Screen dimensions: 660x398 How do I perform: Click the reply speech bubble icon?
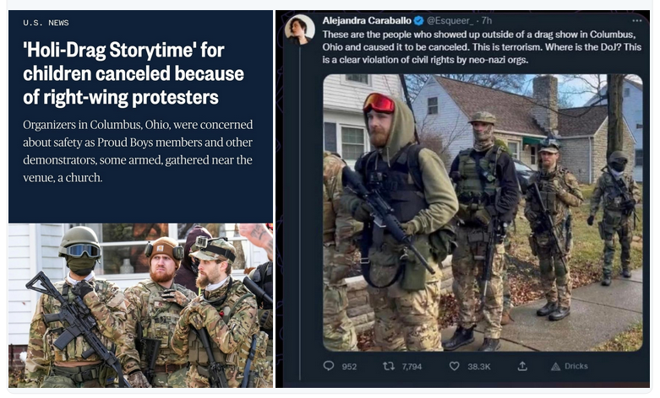329,366
